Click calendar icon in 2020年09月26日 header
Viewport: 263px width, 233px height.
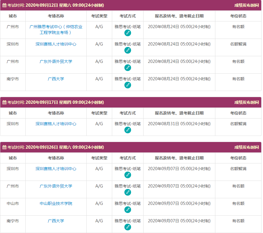(4, 147)
